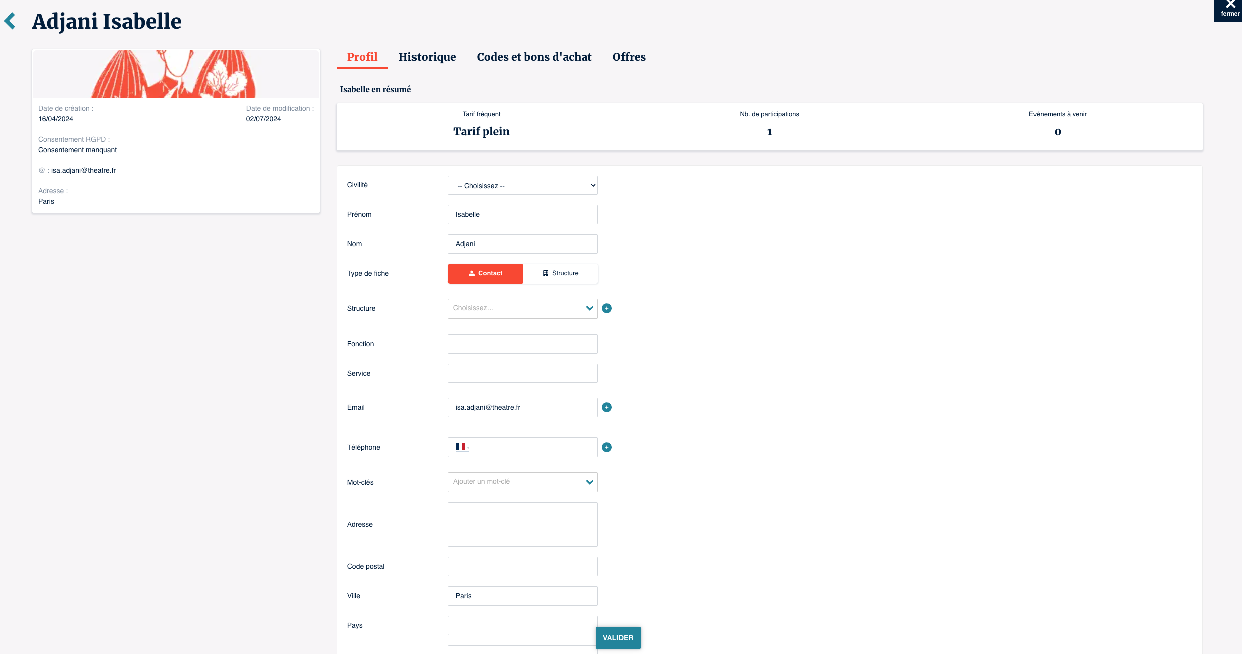The image size is (1242, 654).
Task: Switch to the Historique tab
Action: click(427, 57)
